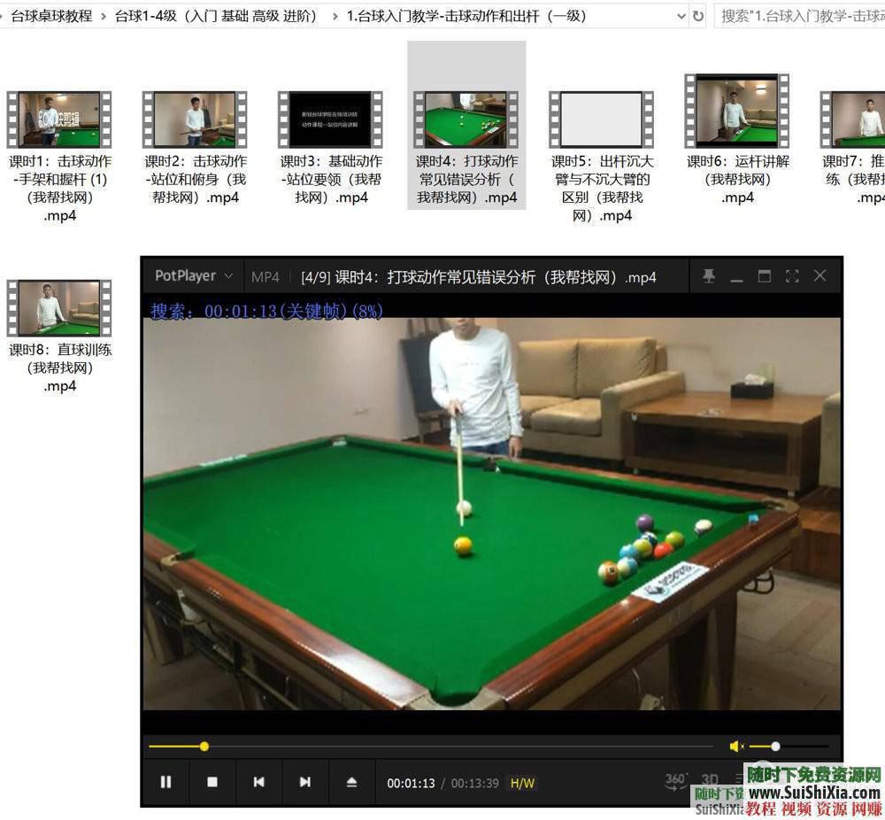Open 课时8: 直球训练 video thumbnail
The image size is (885, 820).
pos(58,307)
